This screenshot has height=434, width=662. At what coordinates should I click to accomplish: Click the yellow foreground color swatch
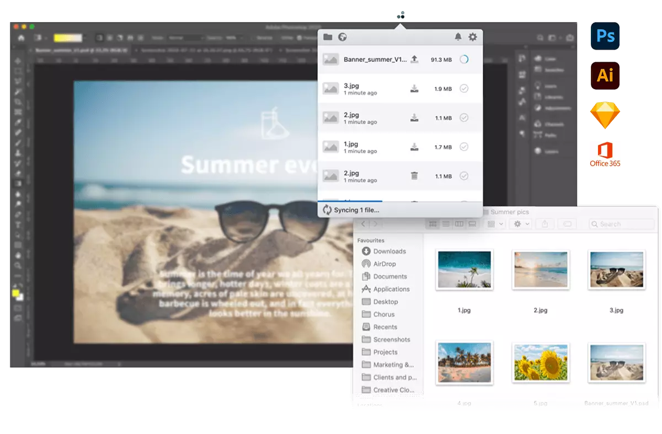[15, 292]
